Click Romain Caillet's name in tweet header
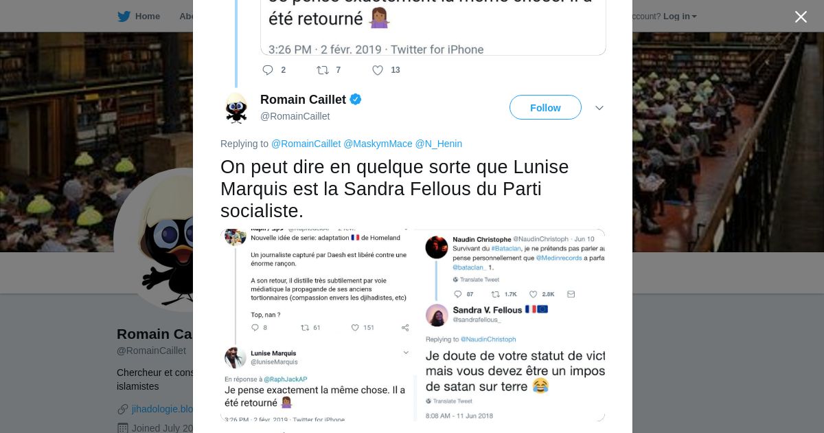 pos(303,100)
